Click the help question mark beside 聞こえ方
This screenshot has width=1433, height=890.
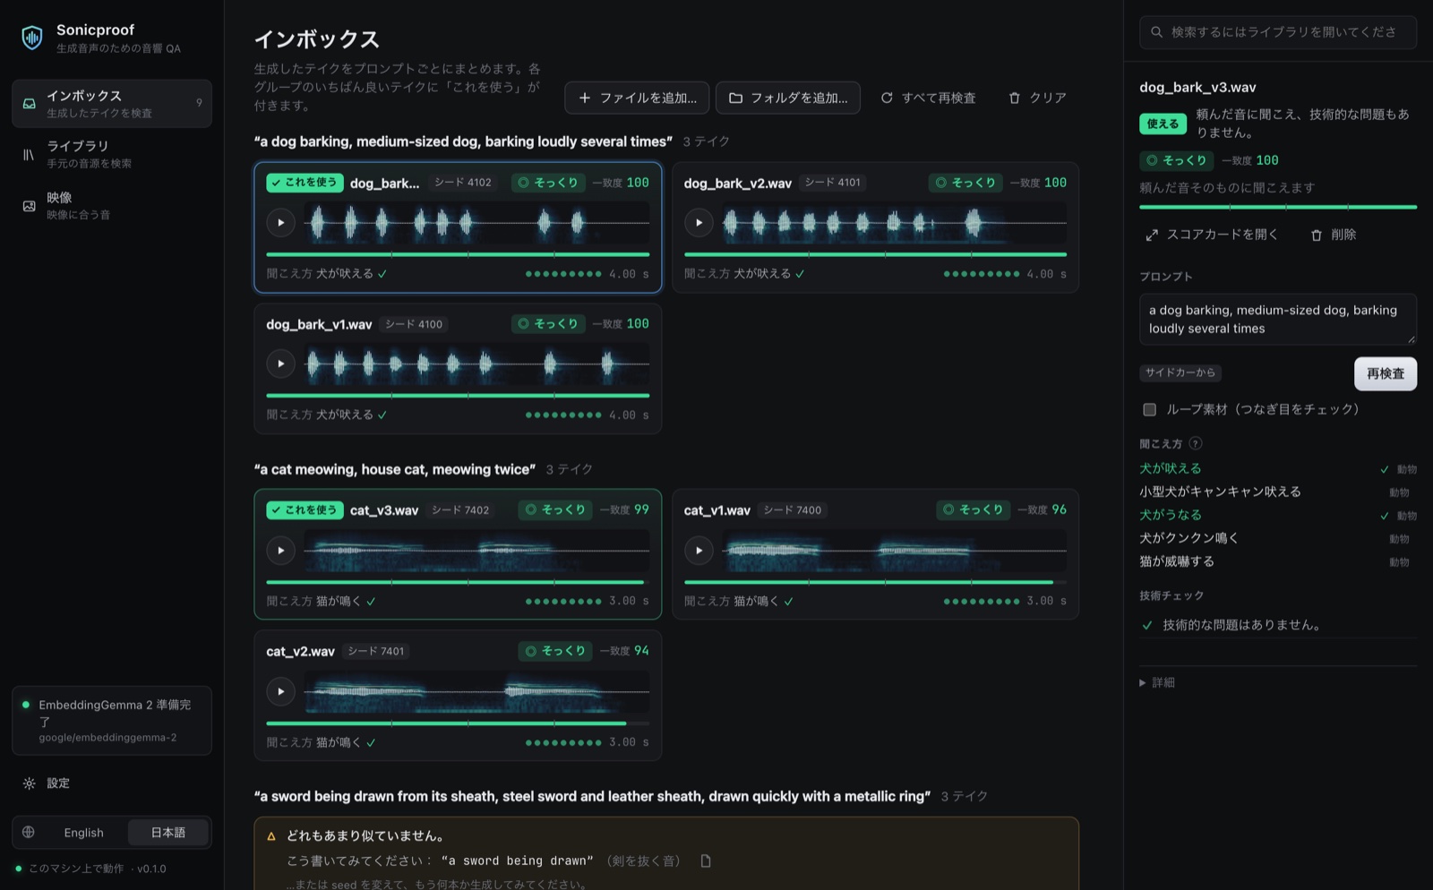coord(1196,443)
